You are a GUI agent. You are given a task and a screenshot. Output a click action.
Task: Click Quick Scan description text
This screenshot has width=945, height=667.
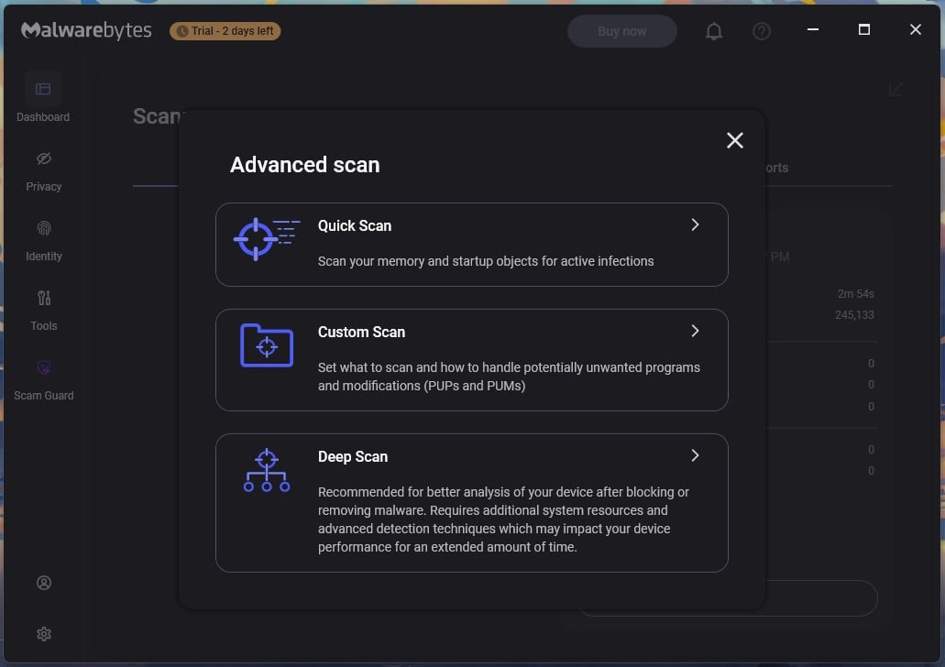[x=486, y=261]
